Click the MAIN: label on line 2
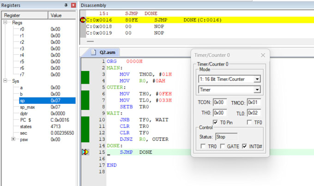 click(115, 68)
